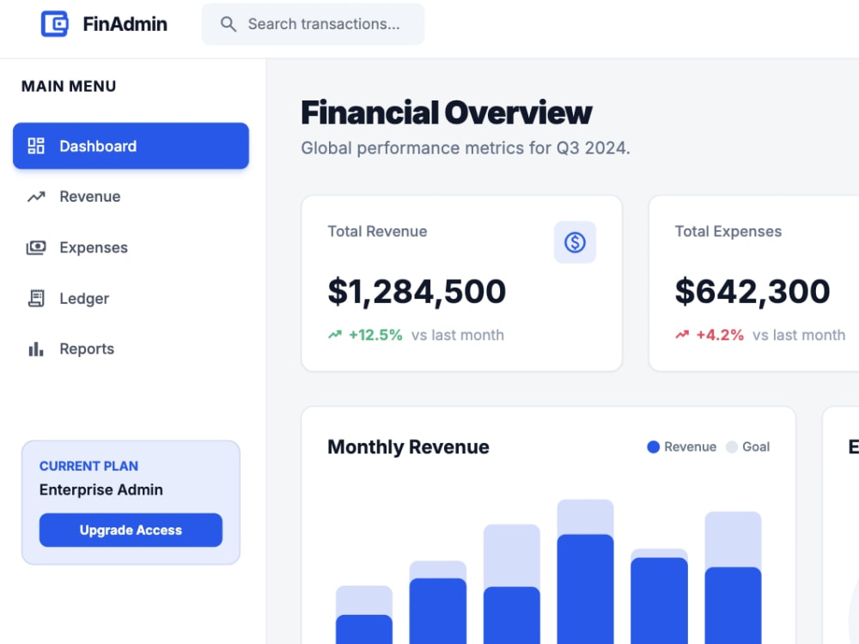Click the last Monthly Revenue bar

pyautogui.click(x=733, y=578)
